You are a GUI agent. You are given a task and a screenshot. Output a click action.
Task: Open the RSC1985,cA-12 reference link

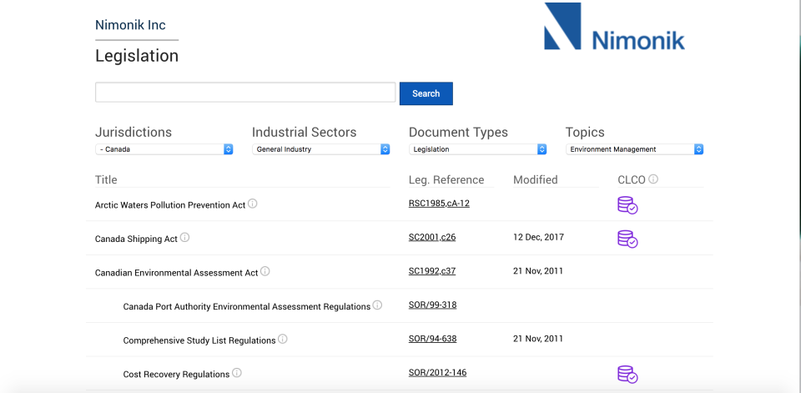(439, 204)
